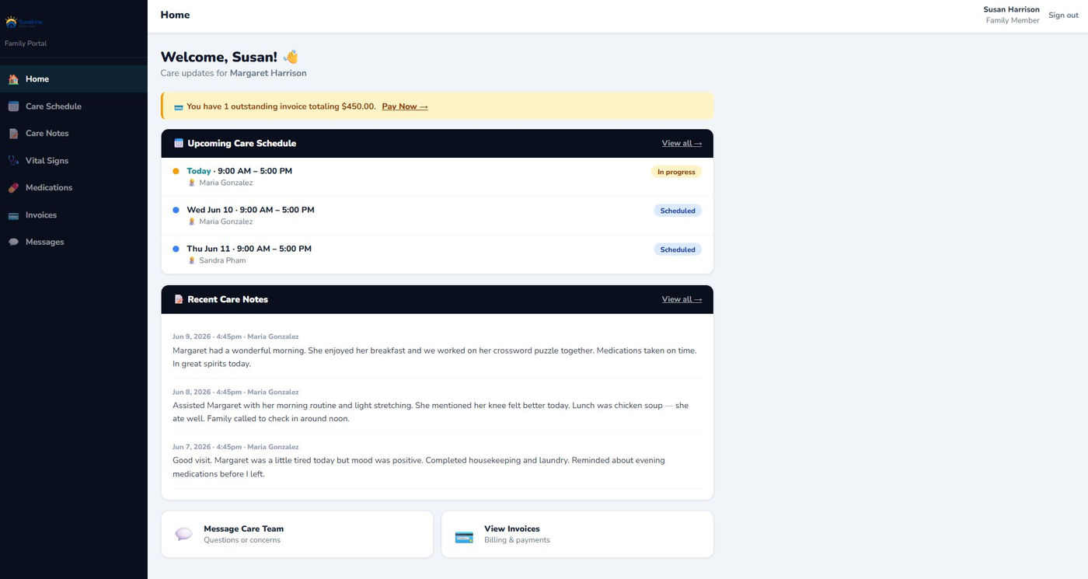1088x579 pixels.
Task: Click the Family Portal label in the sidebar
Action: click(x=26, y=44)
